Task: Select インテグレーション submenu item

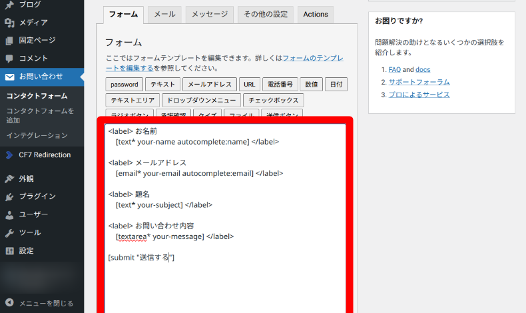Action: 37,136
